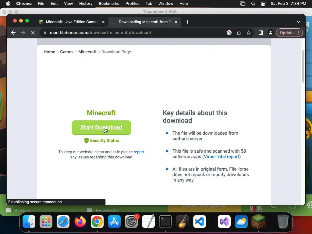Open the File menu

coord(41,4)
